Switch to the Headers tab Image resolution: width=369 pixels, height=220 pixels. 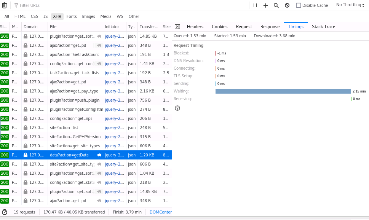195,27
